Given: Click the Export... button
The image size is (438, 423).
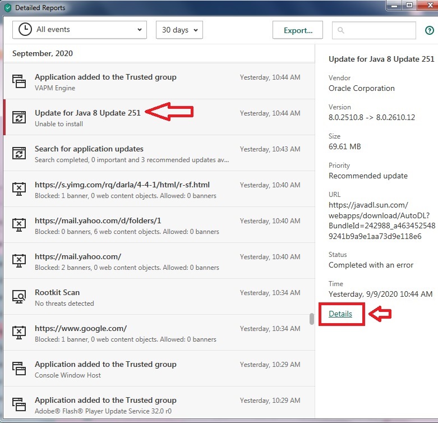Looking at the screenshot, I should [298, 30].
